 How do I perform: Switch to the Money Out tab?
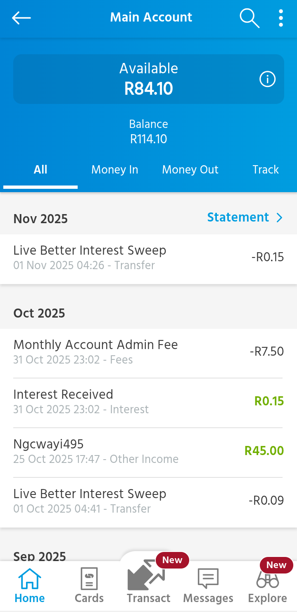pyautogui.click(x=190, y=169)
